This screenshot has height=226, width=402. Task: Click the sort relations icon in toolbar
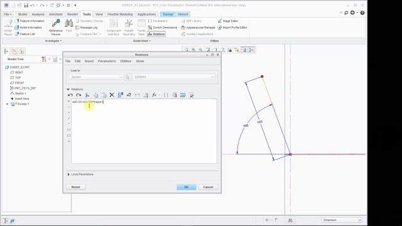[x=183, y=95]
